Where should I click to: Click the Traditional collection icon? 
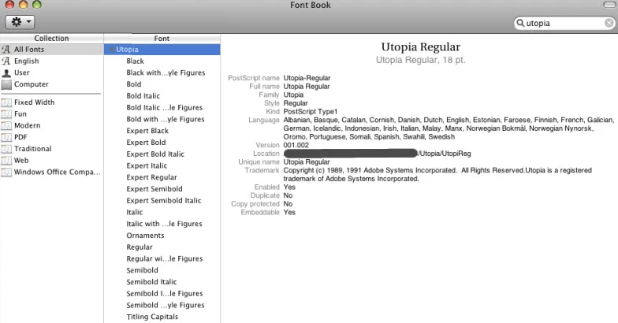[x=6, y=149]
